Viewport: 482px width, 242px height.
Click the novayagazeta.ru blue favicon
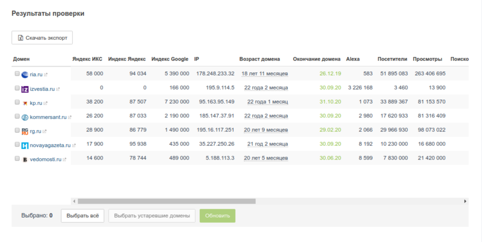click(x=25, y=146)
